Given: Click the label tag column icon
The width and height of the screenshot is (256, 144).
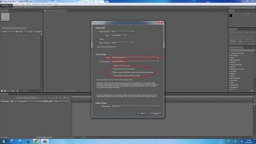Looking at the screenshot, I should [x=17, y=32].
